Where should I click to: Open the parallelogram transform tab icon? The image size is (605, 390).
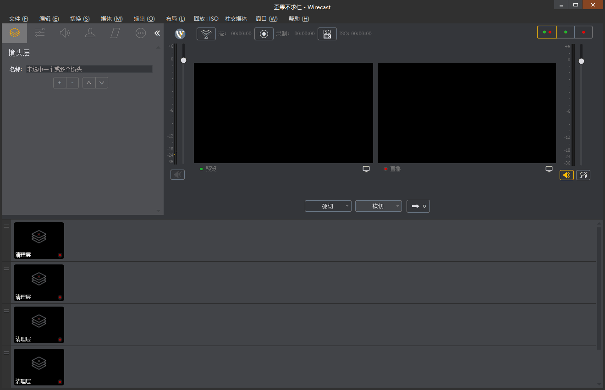coord(115,33)
